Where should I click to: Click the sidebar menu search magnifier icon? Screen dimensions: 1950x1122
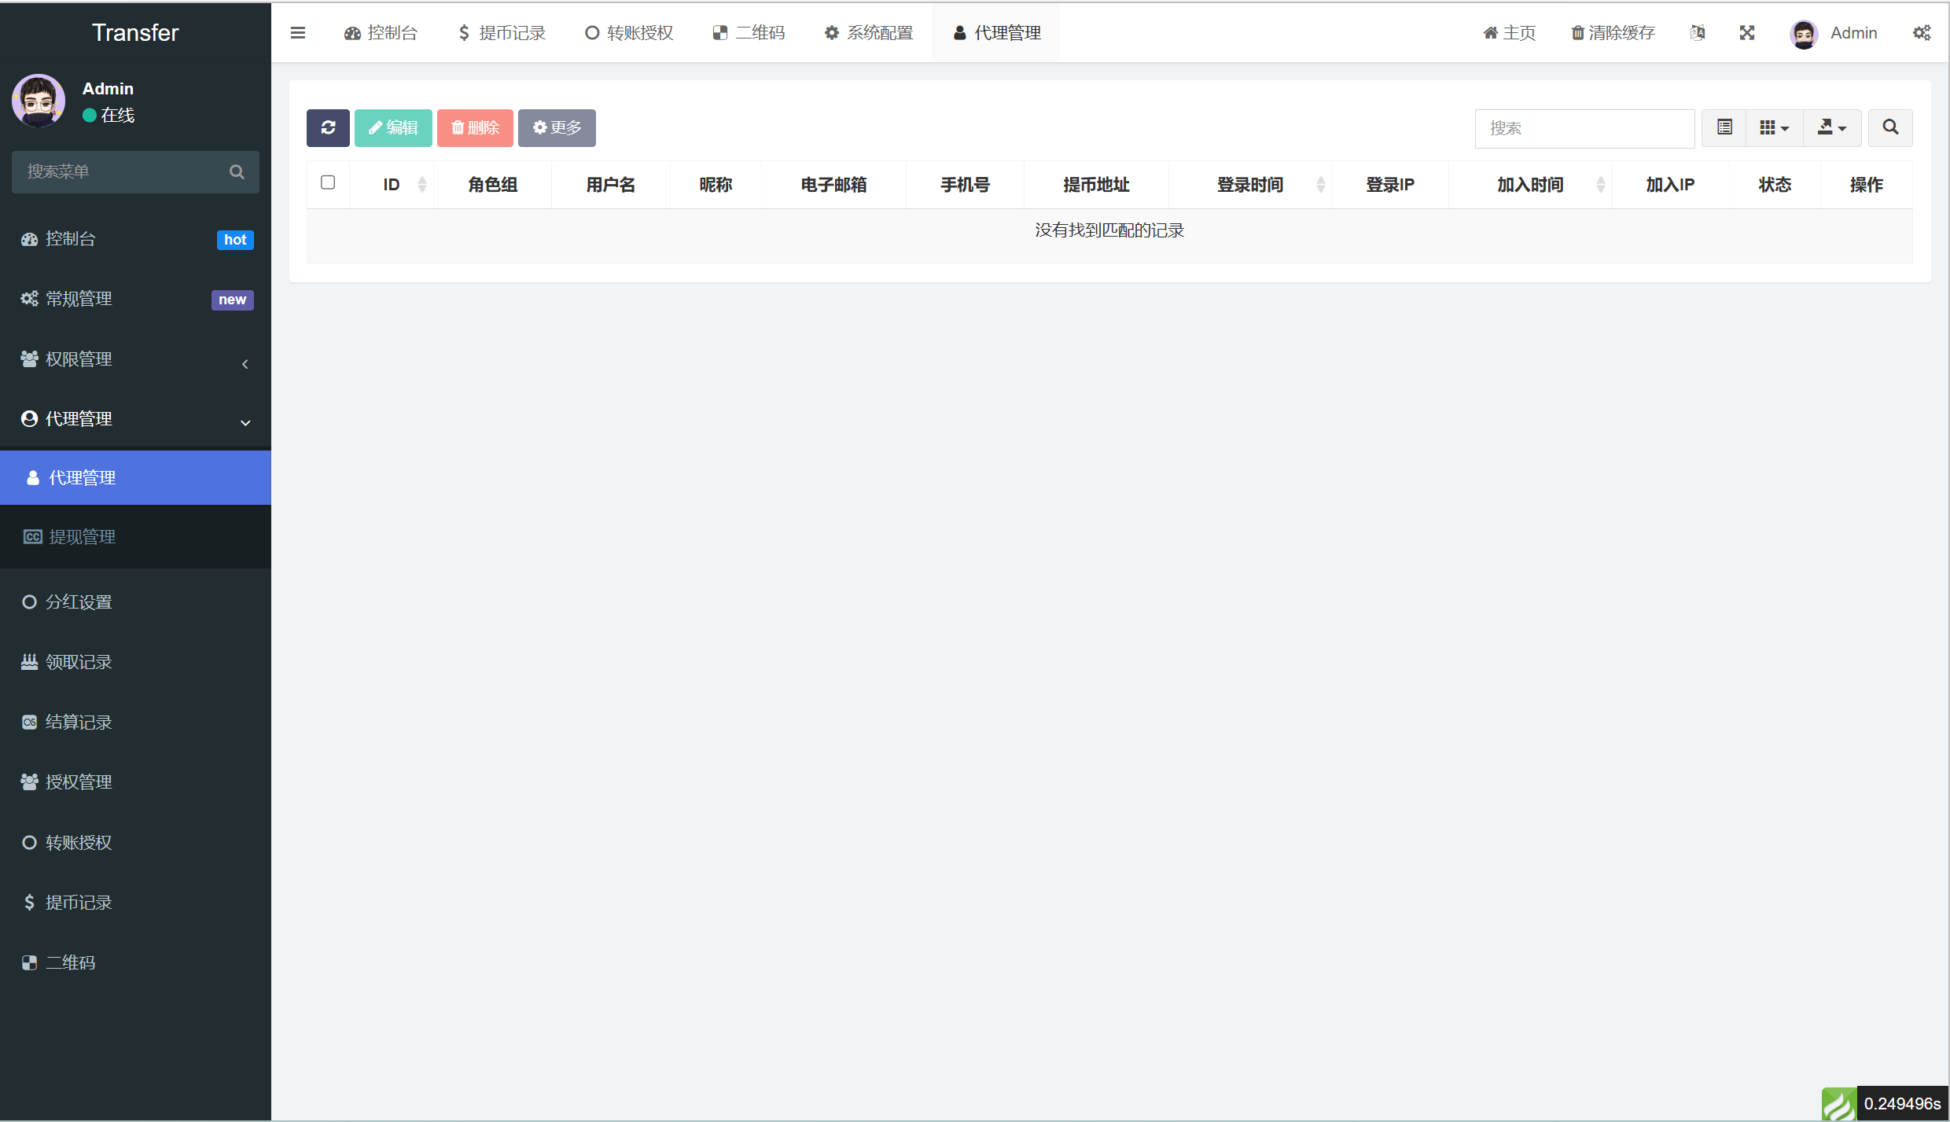[x=237, y=171]
